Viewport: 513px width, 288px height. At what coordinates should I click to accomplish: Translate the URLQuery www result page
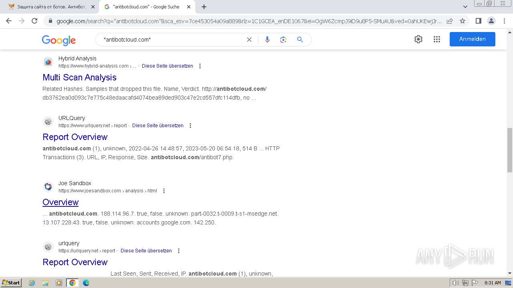158,126
